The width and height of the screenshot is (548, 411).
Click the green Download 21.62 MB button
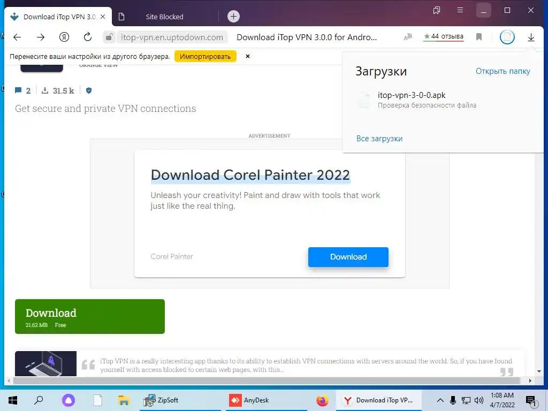click(90, 316)
